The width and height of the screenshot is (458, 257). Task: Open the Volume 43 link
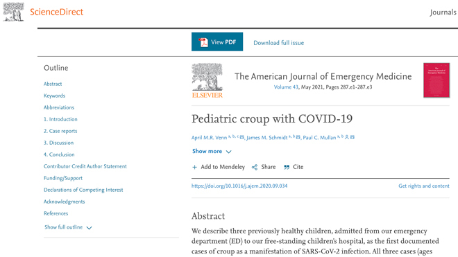(286, 87)
